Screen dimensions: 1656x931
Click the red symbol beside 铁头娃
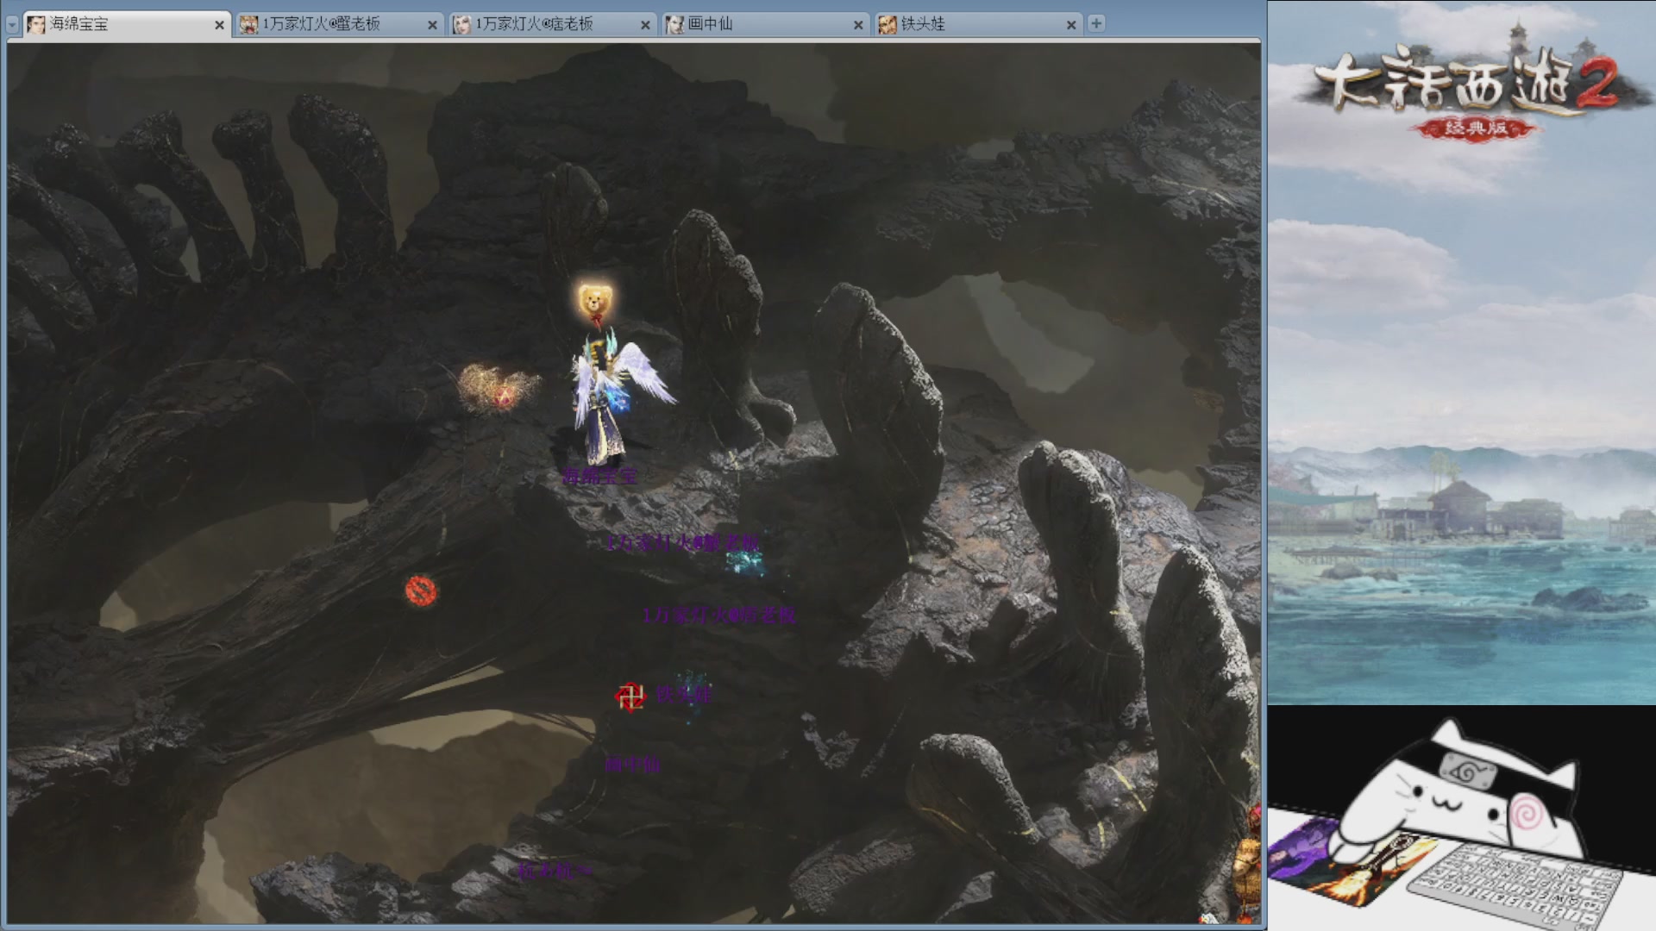(630, 697)
